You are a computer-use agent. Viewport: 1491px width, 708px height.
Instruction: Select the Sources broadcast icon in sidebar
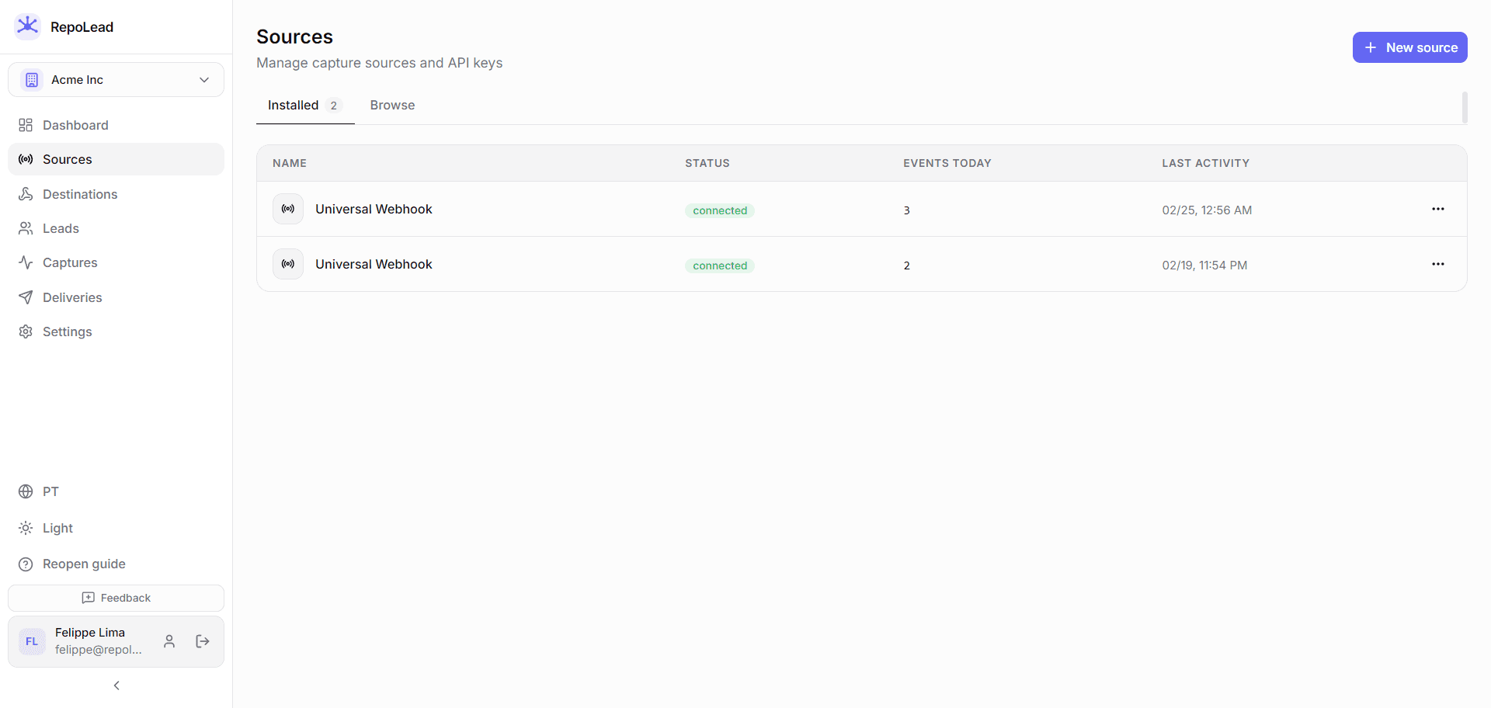26,159
